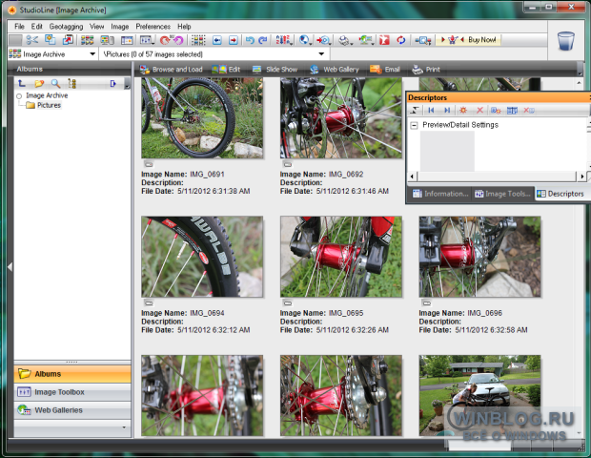Open the Image Toolbox sidebar section
The width and height of the screenshot is (591, 458).
[72, 392]
